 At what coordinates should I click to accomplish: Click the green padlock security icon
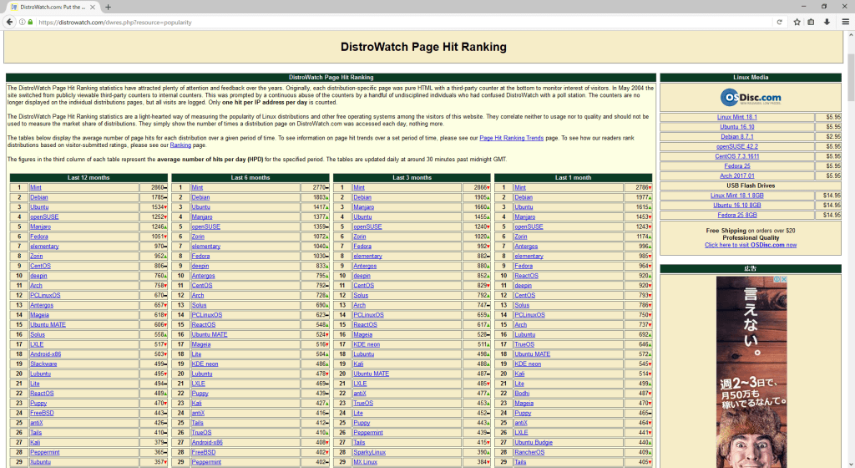tap(31, 23)
